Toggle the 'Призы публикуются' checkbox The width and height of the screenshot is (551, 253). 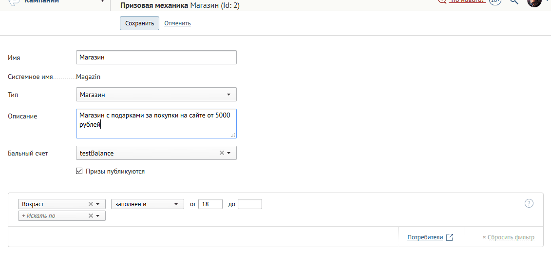click(x=79, y=171)
